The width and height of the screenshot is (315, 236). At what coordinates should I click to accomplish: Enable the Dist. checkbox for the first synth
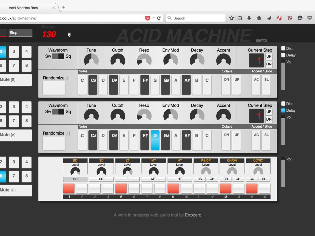coord(283,48)
